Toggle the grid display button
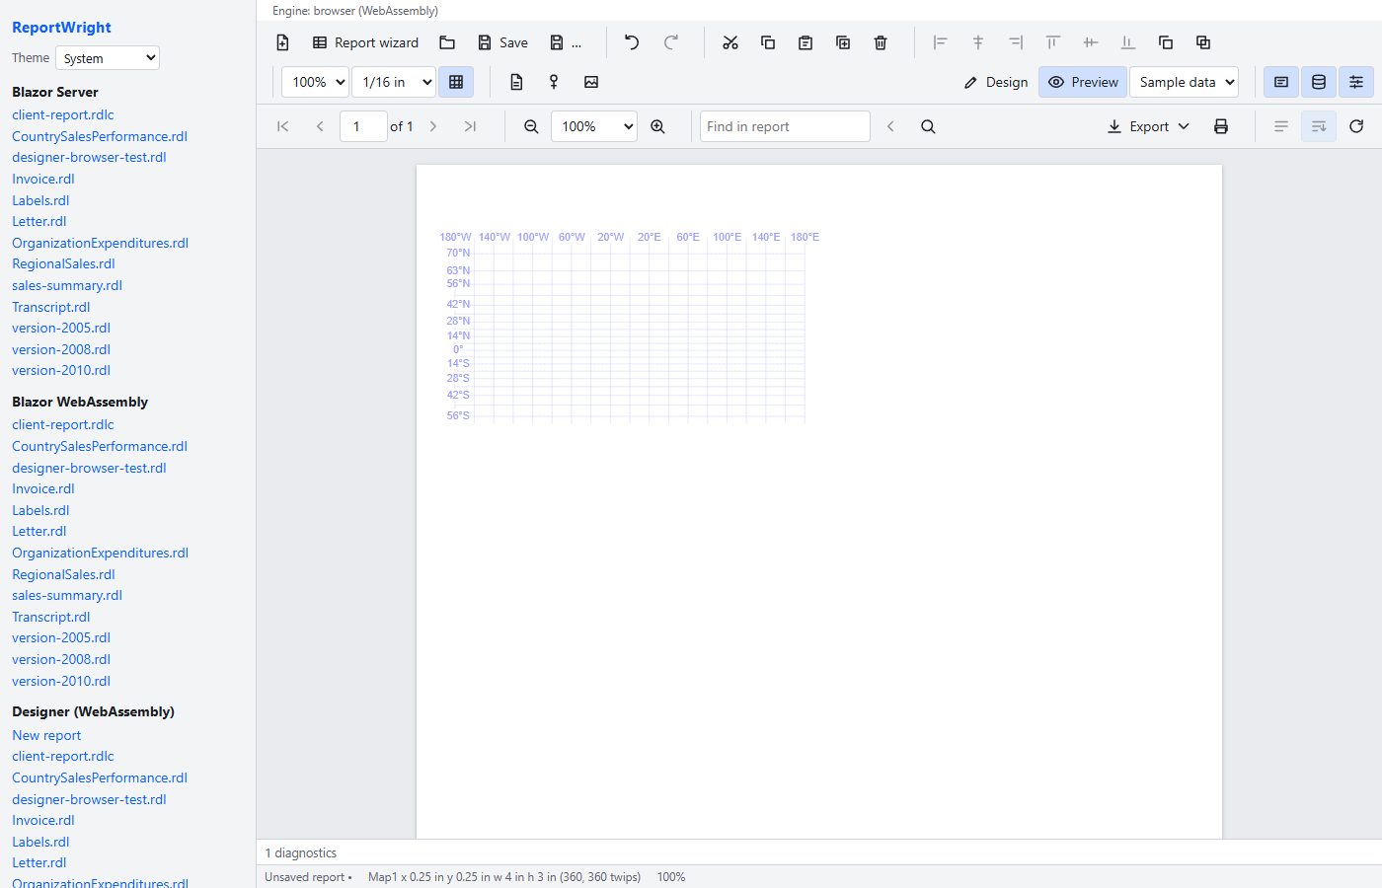This screenshot has height=888, width=1382. [456, 82]
